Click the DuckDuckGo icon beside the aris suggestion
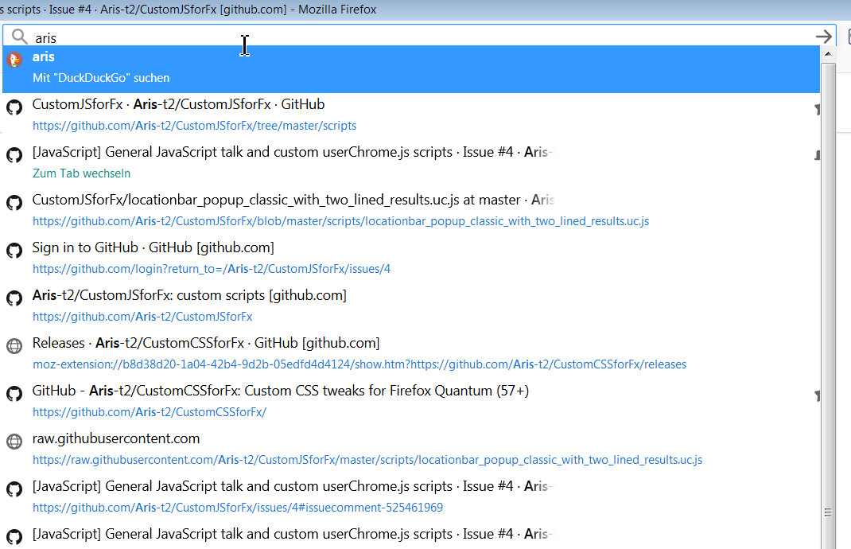Screen dimensions: 851x549 pyautogui.click(x=14, y=60)
